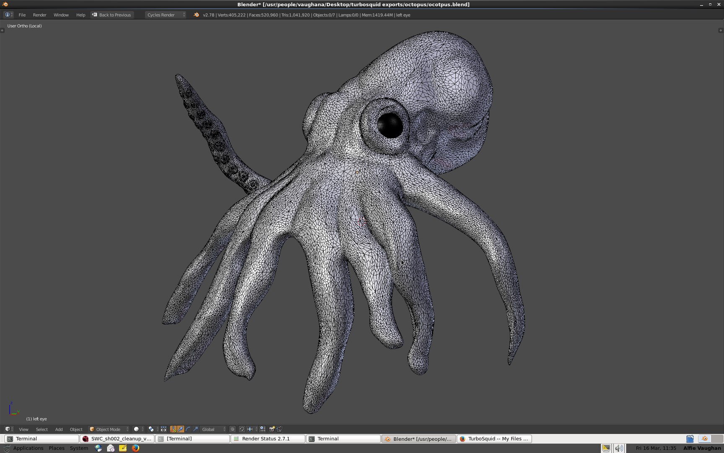Open the Object Mode dropdown
Screen dimensions: 724x453
coord(109,429)
